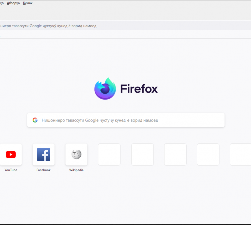Open the Абзорҳо menu
251x225 pixels.
point(13,3)
